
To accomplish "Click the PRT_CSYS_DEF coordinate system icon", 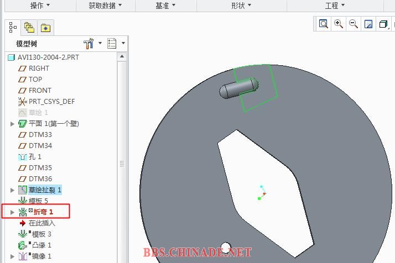I will coord(23,102).
